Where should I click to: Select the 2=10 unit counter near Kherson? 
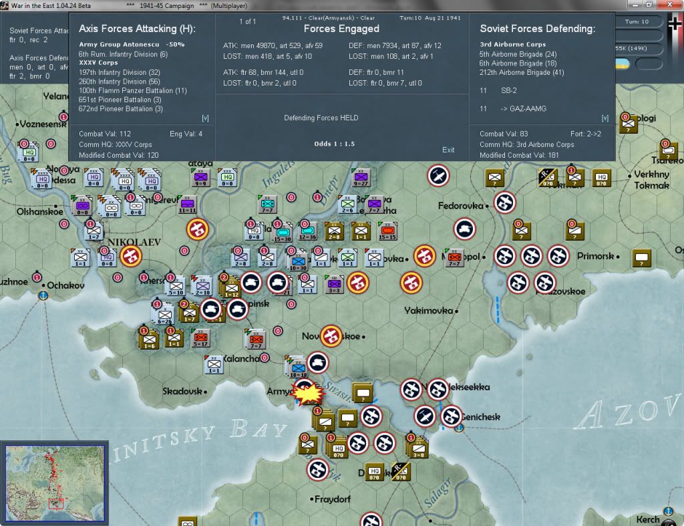(202, 286)
